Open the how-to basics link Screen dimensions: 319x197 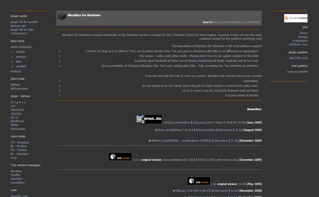(x=217, y=22)
